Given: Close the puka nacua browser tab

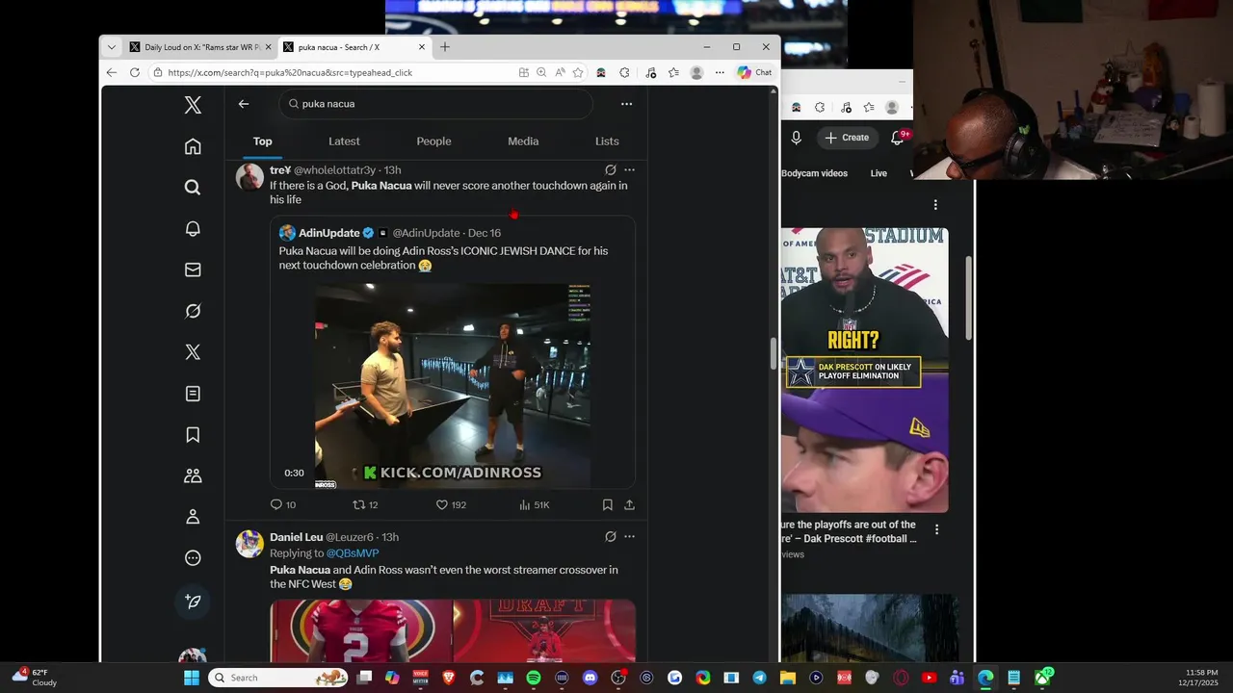Looking at the screenshot, I should point(422,47).
